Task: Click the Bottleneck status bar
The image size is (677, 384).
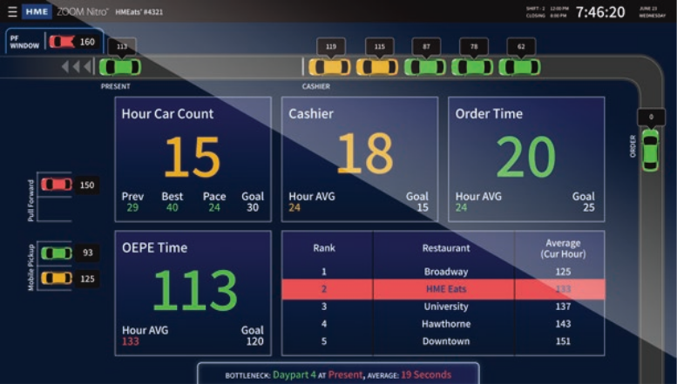Action: click(338, 374)
